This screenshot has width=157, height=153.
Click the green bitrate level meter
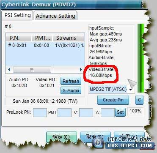140,58
